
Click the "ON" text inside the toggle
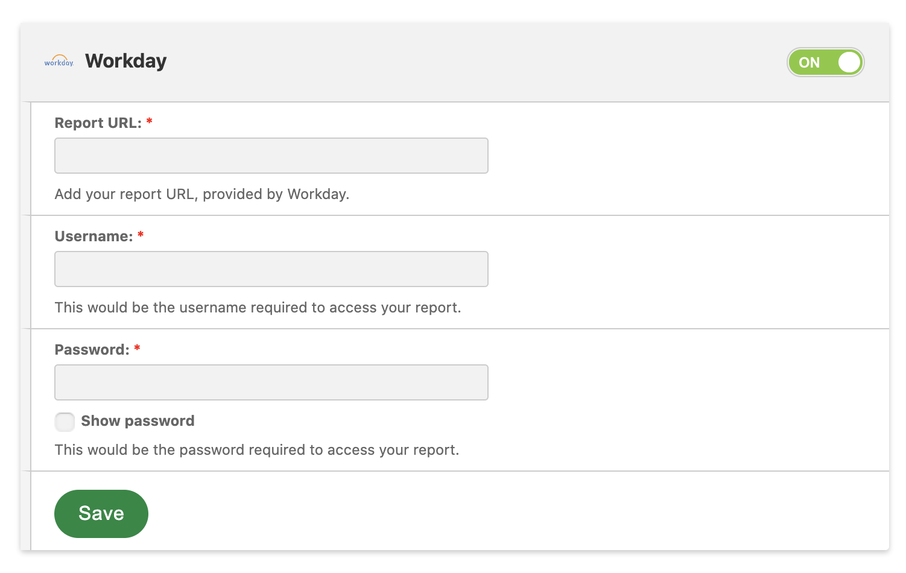(809, 63)
